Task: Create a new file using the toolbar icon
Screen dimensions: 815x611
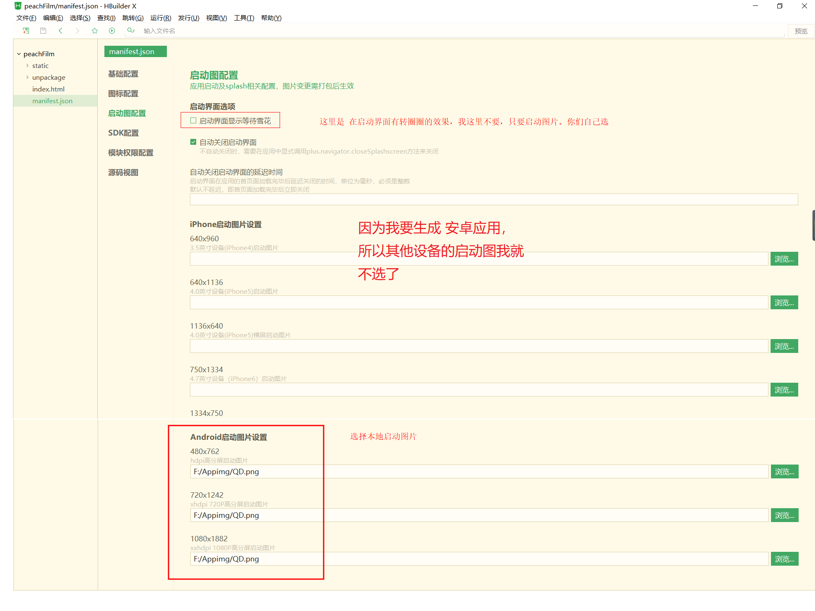Action: pyautogui.click(x=26, y=30)
